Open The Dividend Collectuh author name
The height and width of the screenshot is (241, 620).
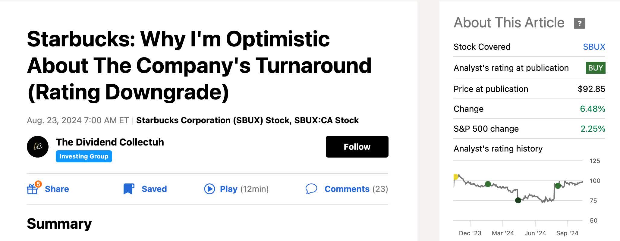pyautogui.click(x=110, y=142)
